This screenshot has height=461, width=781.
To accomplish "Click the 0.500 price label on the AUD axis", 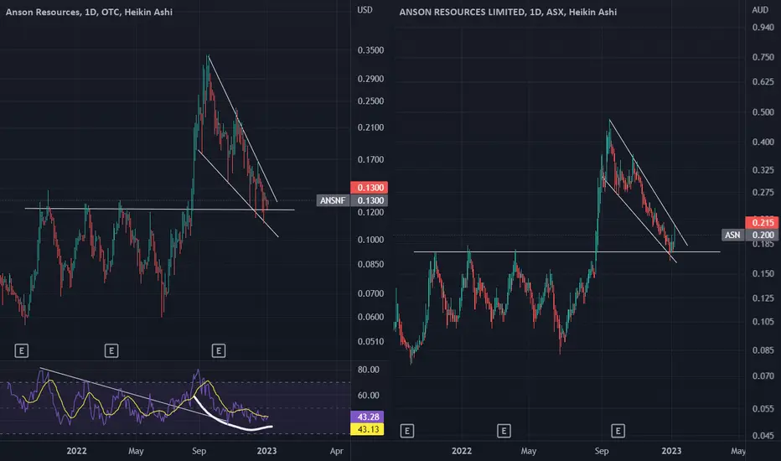I will click(763, 112).
